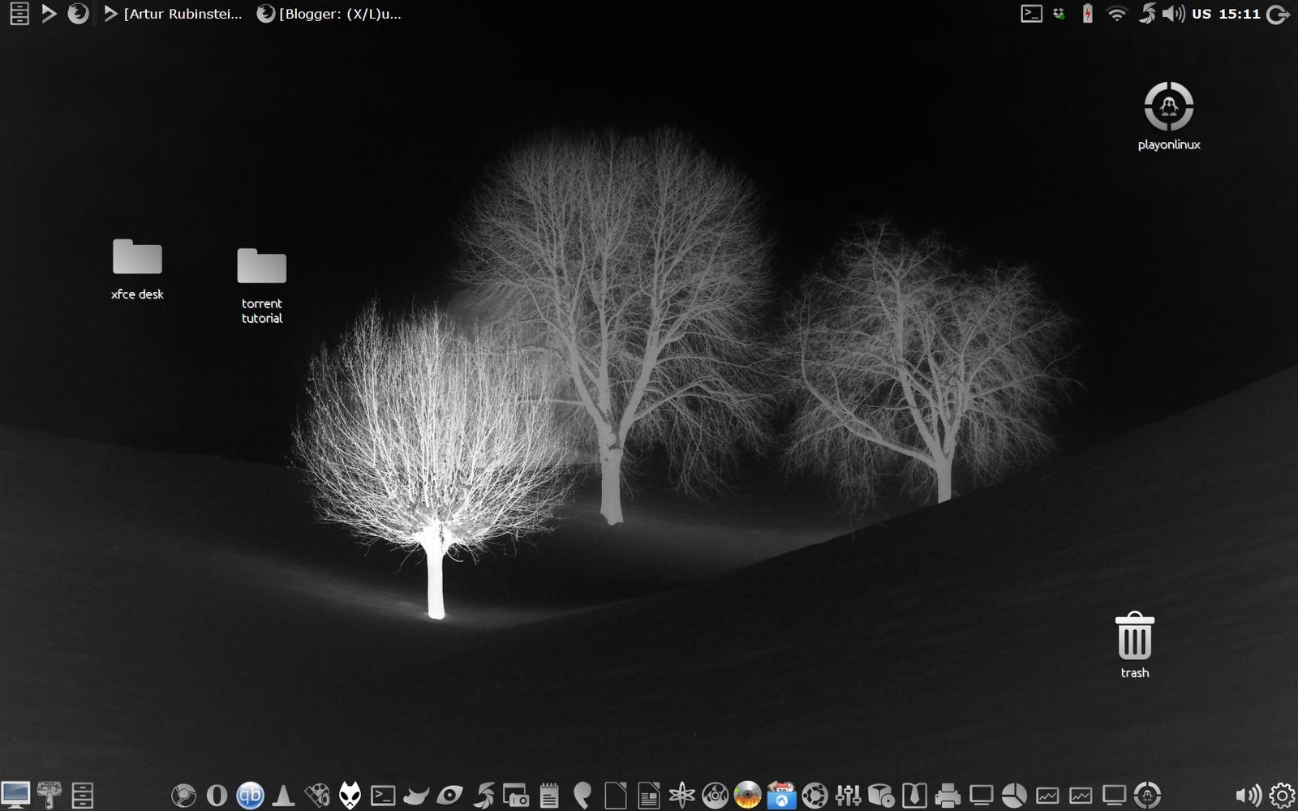Open the Wi-Fi network indicator

(1117, 14)
